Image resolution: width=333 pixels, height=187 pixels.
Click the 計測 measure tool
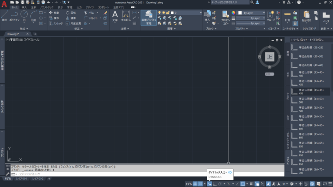(x=288, y=16)
